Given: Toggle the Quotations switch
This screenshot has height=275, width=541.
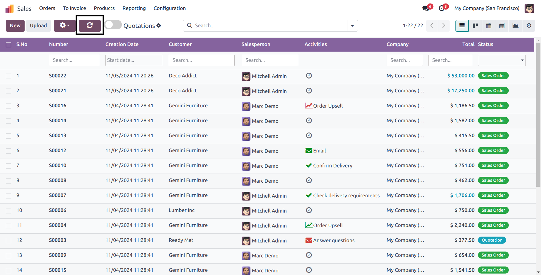Looking at the screenshot, I should (x=113, y=25).
